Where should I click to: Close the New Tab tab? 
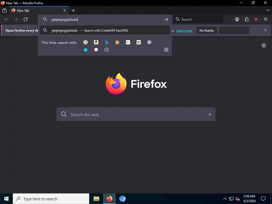(65, 11)
